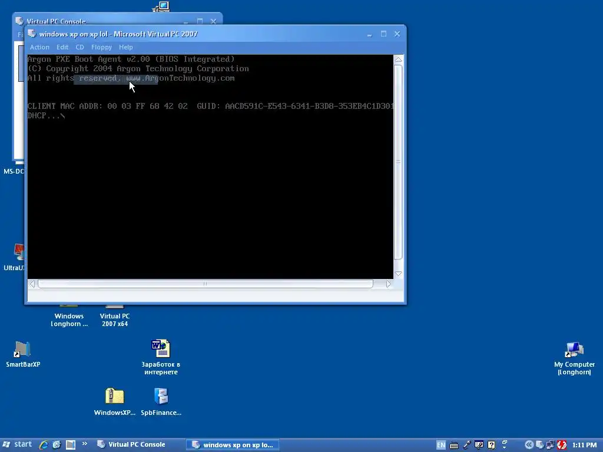This screenshot has width=603, height=452.
Task: Click the red security shield tray icon
Action: point(561,445)
